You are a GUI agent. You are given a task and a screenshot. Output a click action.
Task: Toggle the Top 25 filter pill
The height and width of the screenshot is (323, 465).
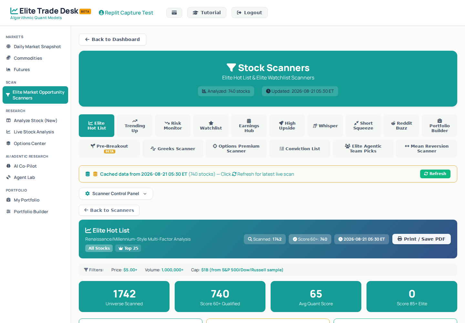point(128,248)
